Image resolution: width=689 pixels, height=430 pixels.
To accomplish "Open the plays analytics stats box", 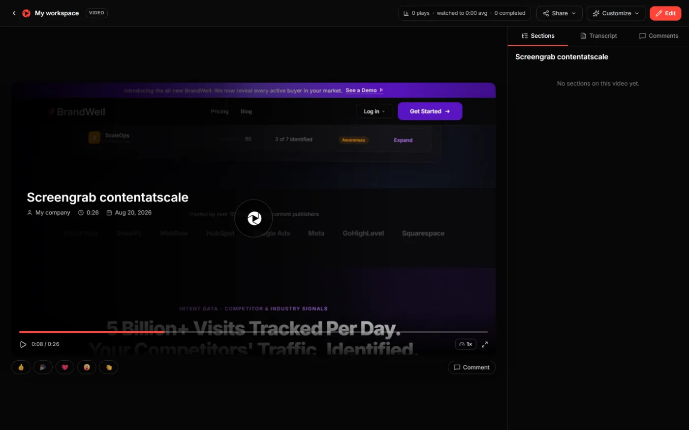I will 464,13.
